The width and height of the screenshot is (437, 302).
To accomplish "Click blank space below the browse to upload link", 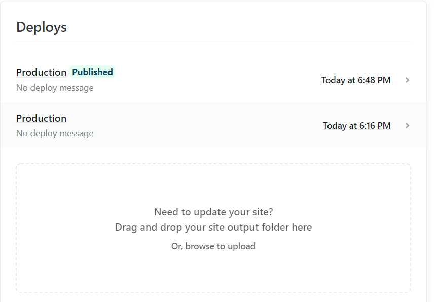I will pos(213,272).
